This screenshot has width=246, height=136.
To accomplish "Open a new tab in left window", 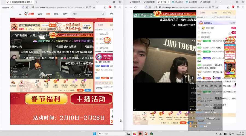I will coord(37,2).
